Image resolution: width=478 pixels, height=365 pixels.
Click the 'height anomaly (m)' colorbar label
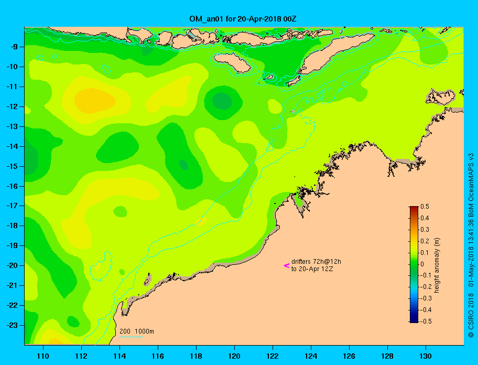(437, 265)
